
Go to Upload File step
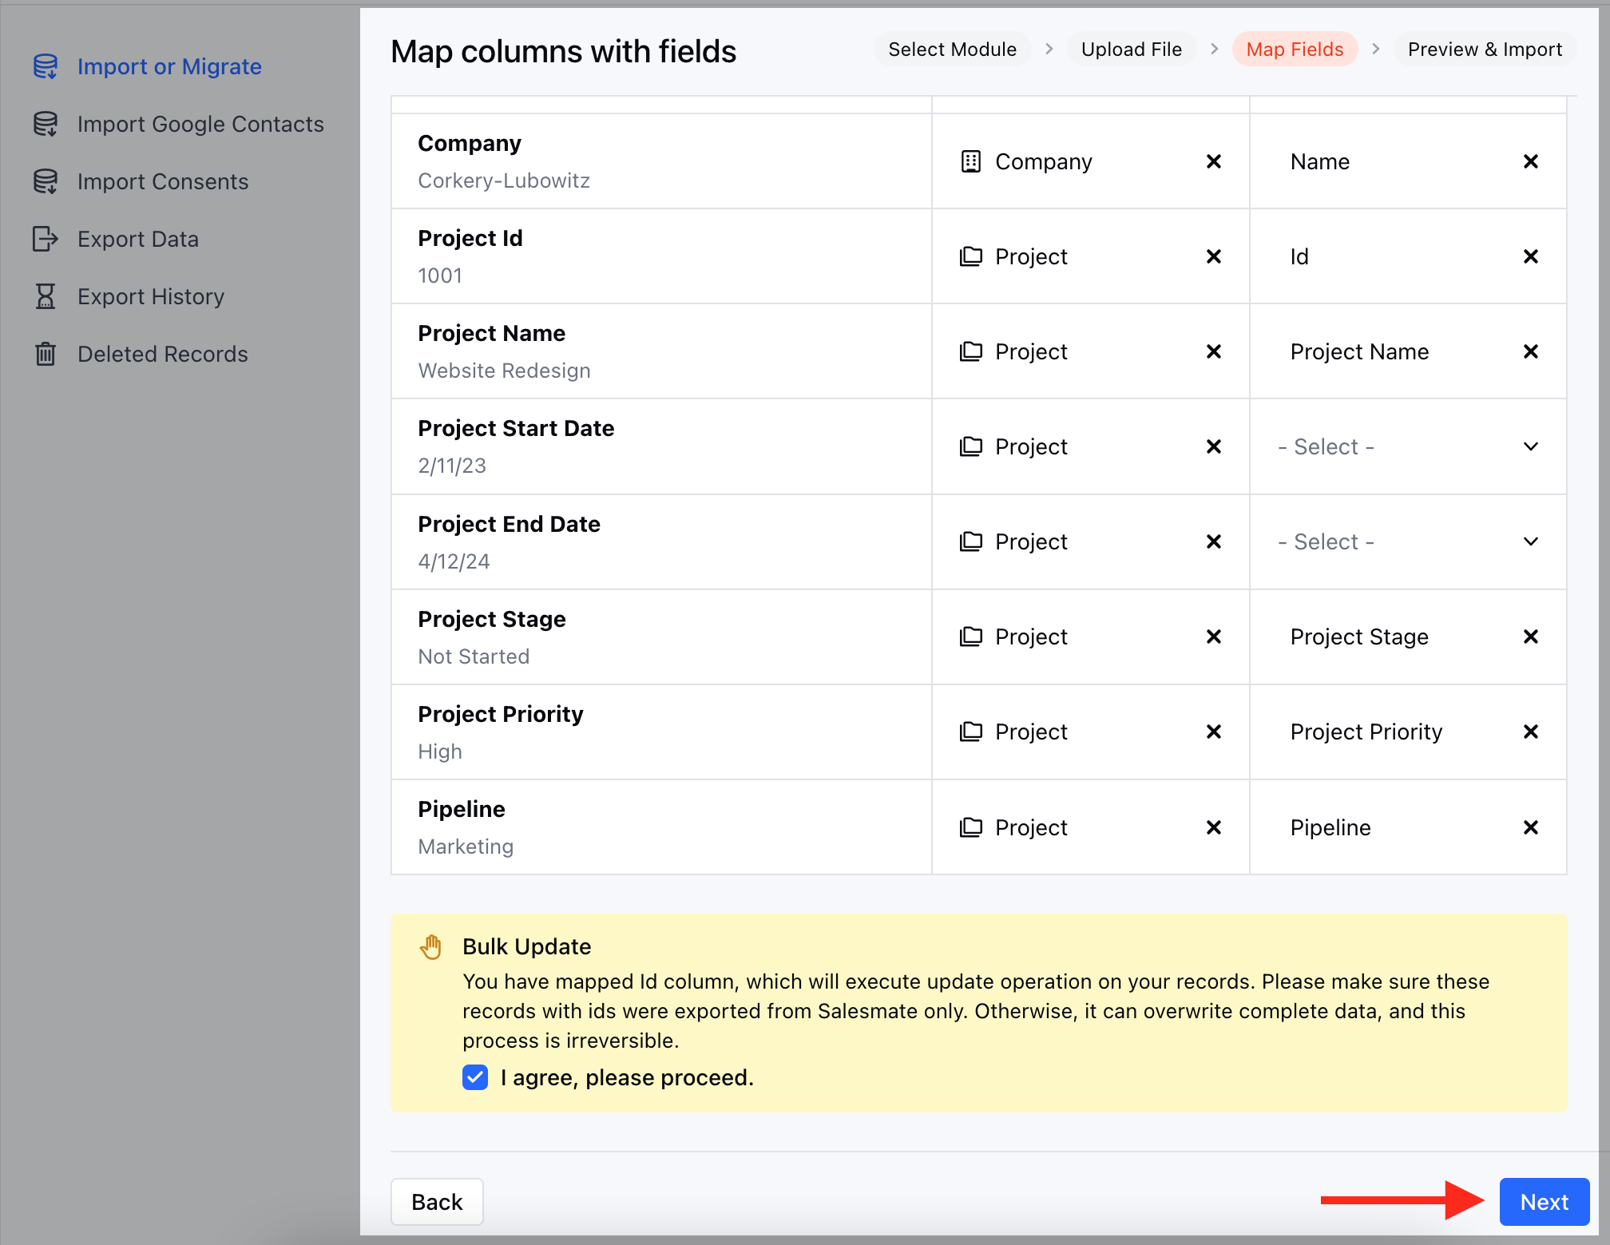tap(1131, 50)
